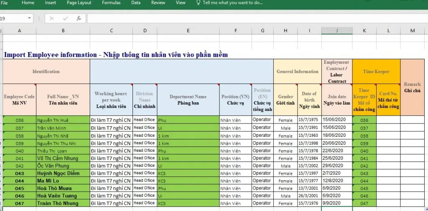Click Time Keeper ID cell 045
This screenshot has height=211, width=428.
click(364, 188)
